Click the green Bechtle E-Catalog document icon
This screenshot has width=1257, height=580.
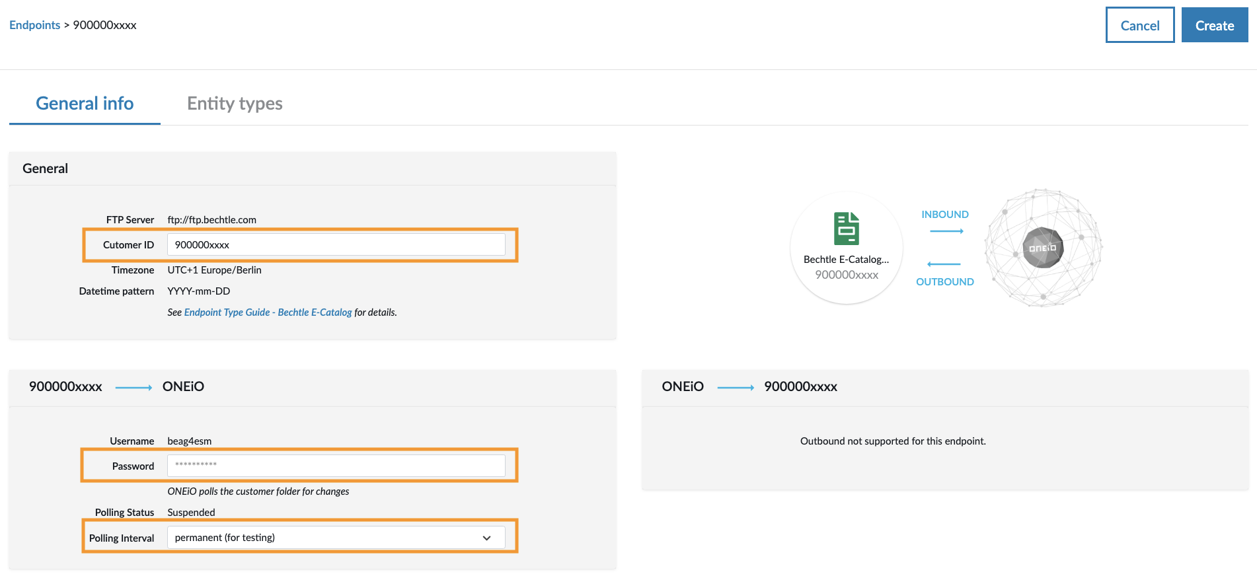click(x=846, y=229)
